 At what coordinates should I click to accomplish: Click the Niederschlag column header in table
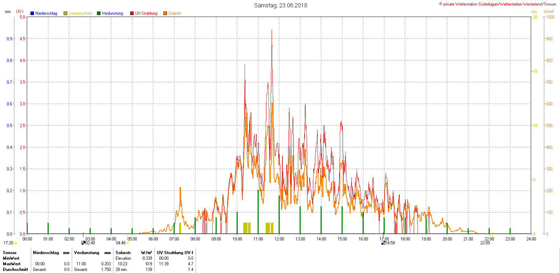click(46, 253)
